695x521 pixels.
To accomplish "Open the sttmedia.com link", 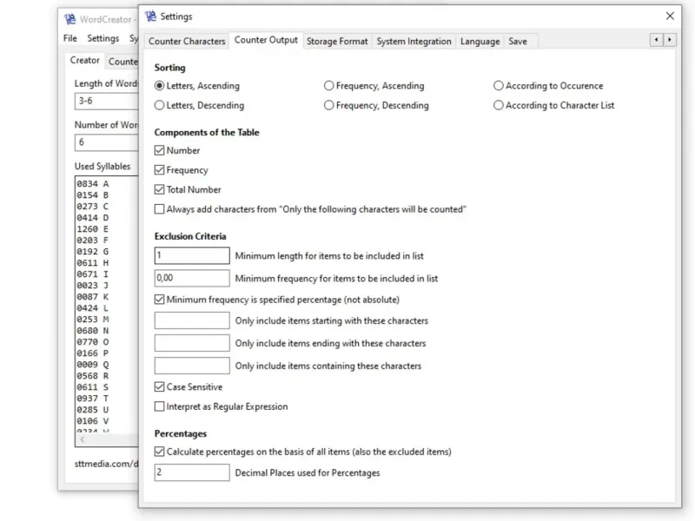I will [x=106, y=464].
